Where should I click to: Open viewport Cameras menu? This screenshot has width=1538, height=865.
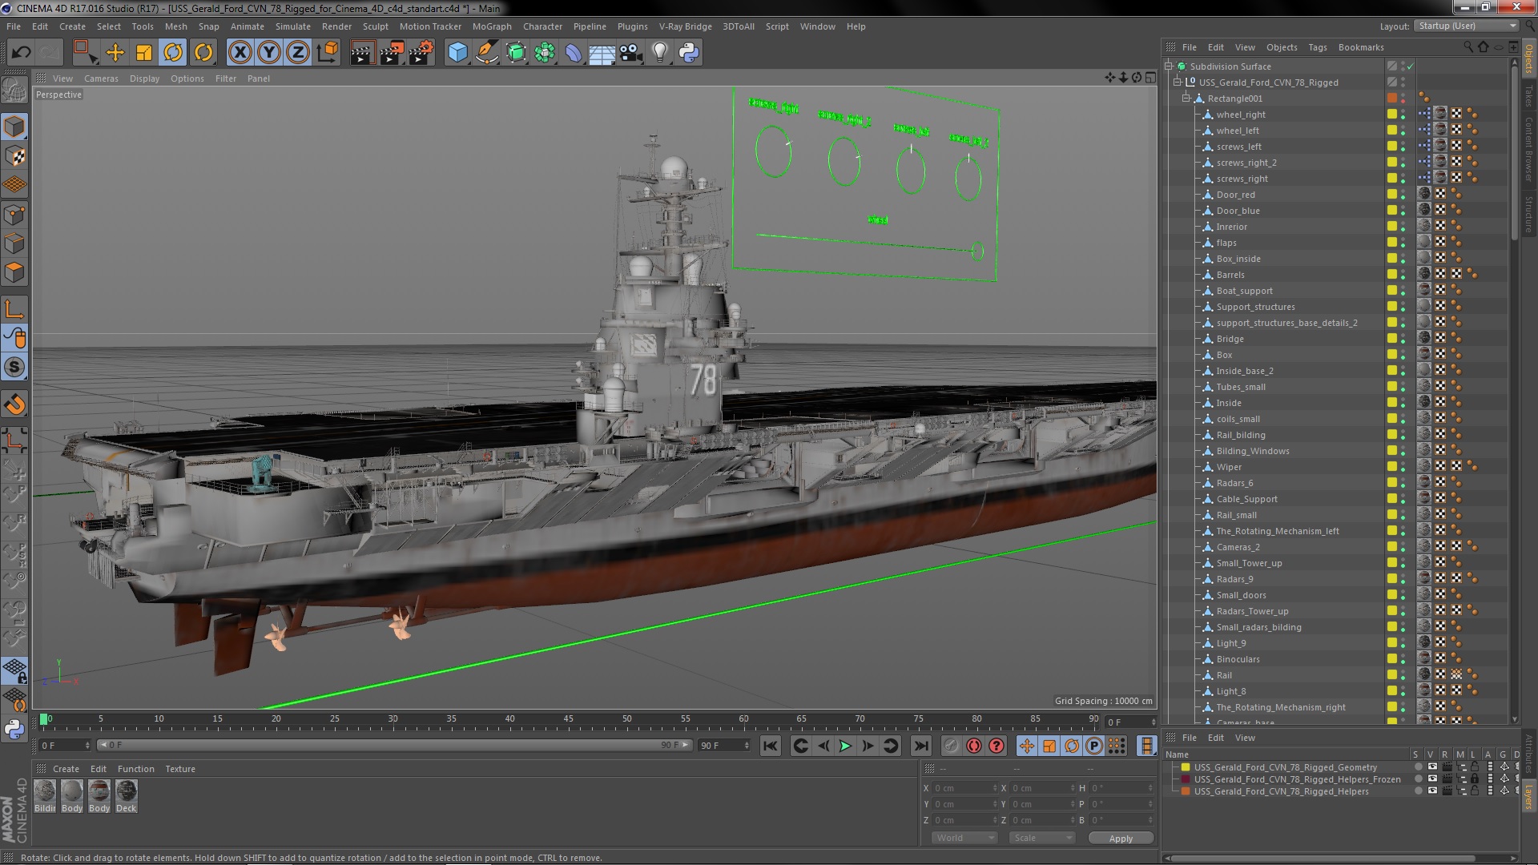(101, 78)
